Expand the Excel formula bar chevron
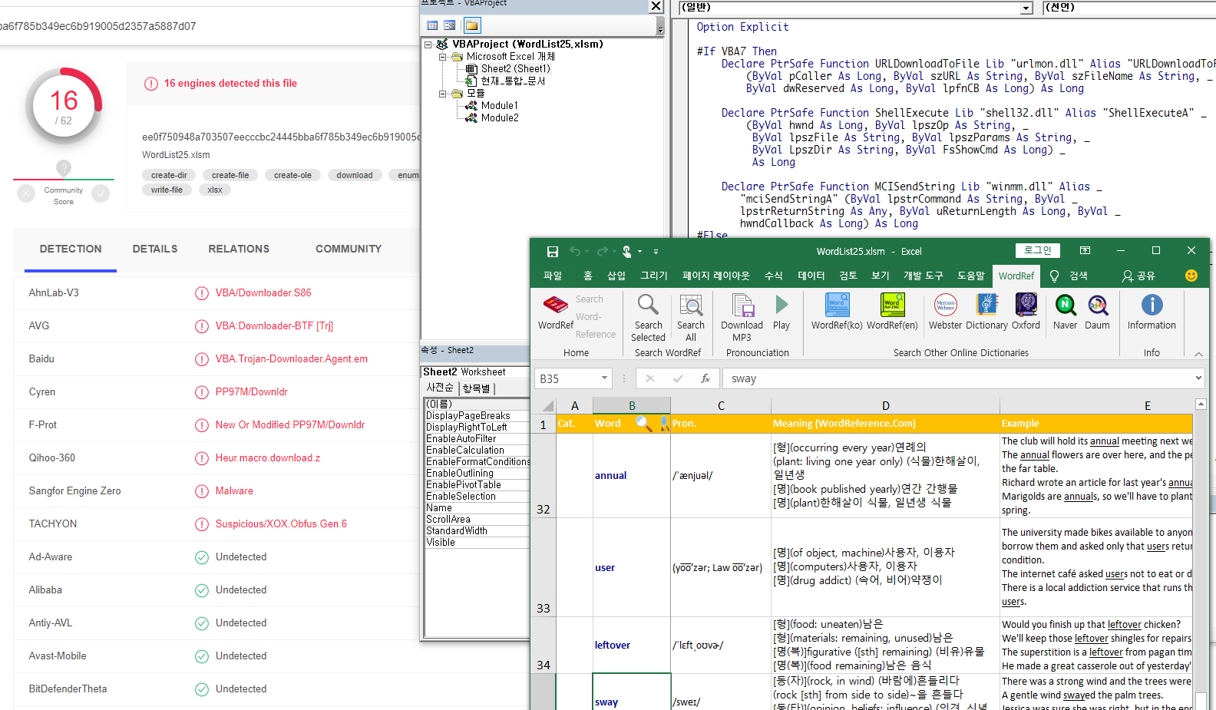The width and height of the screenshot is (1216, 710). (1198, 378)
